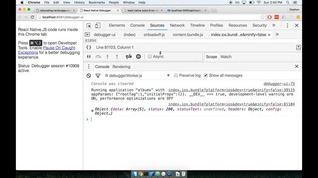Open the Trash in the Dock

tap(183, 174)
